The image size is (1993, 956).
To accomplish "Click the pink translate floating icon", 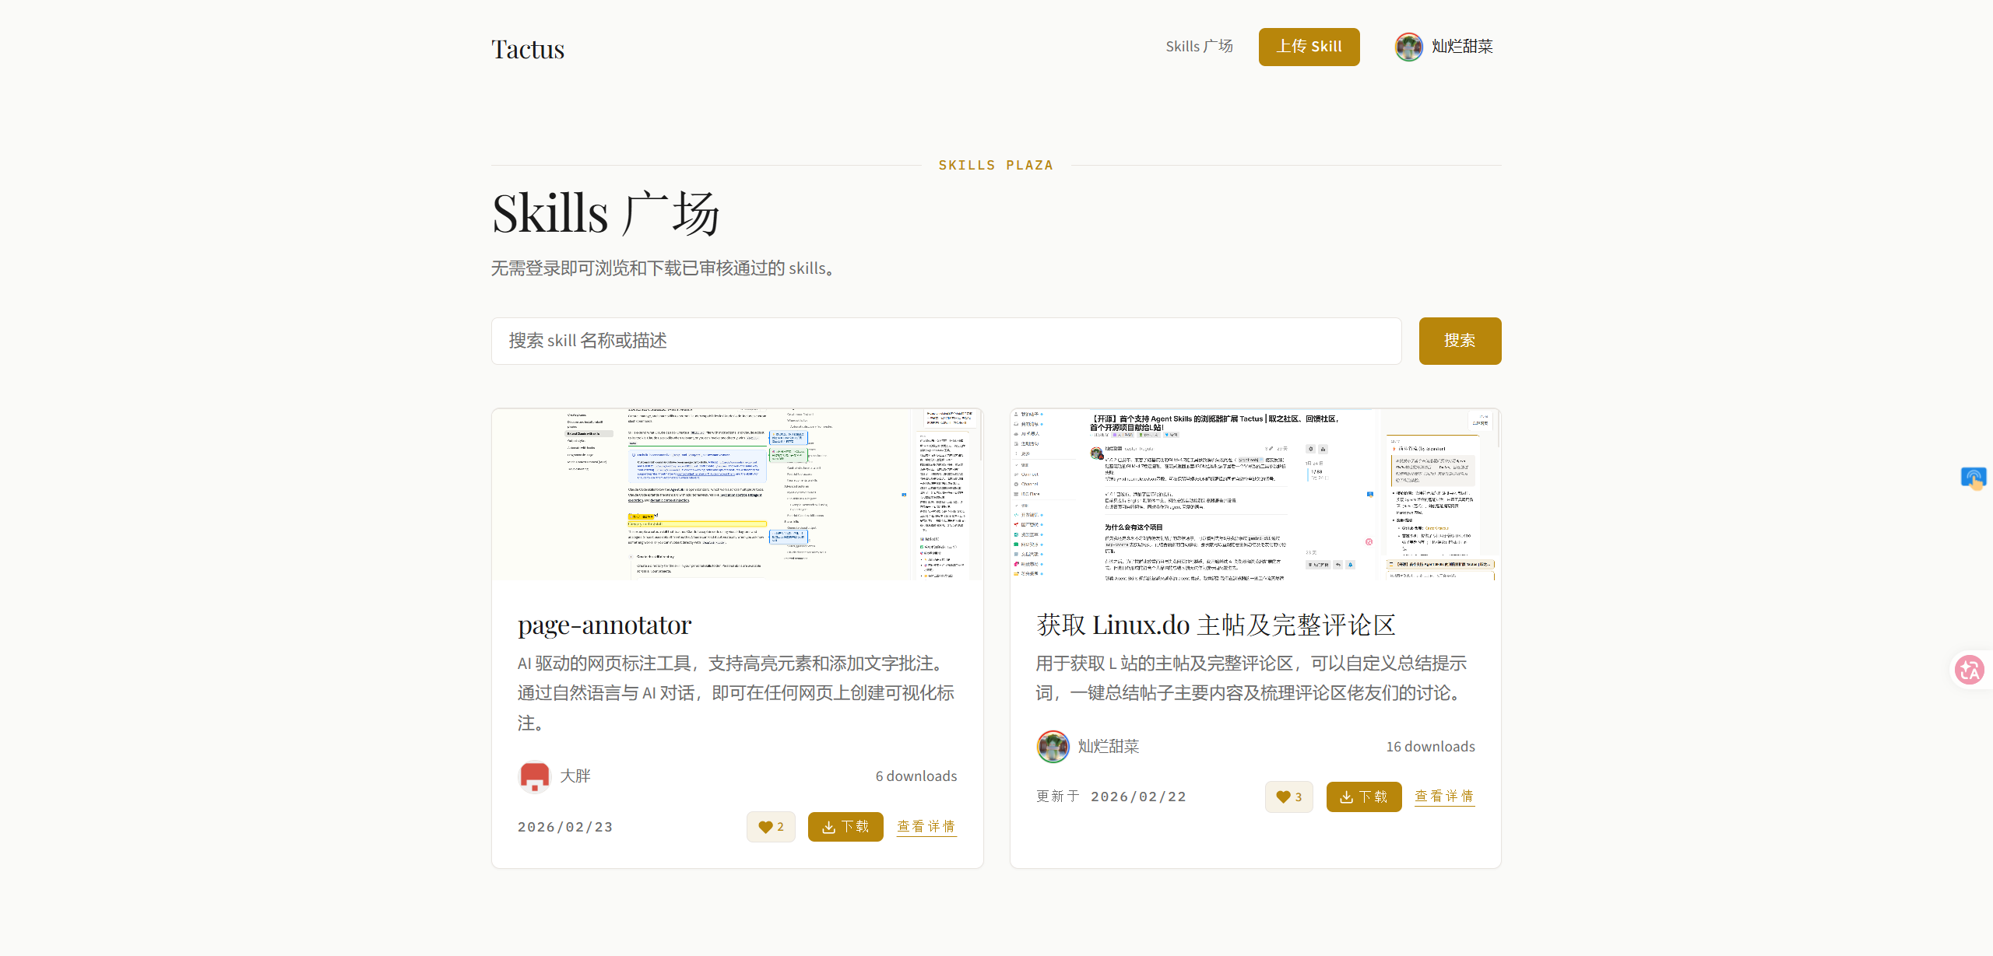I will [x=1970, y=670].
